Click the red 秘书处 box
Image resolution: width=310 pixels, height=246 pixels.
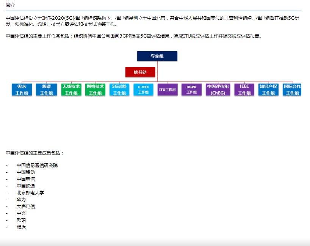tap(140, 72)
